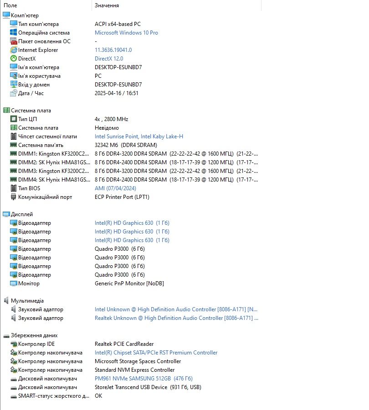Select the Тип комп'ютера row label
The image size is (369, 410).
point(38,24)
